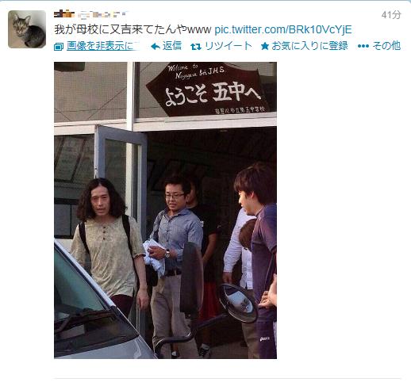This screenshot has height=386, width=411.
Task: Open the blurred display name of the poster
Action: [x=64, y=13]
